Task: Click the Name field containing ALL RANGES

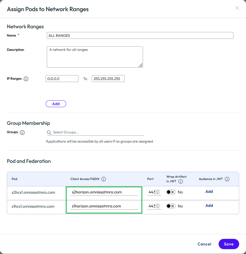Action: (x=140, y=36)
